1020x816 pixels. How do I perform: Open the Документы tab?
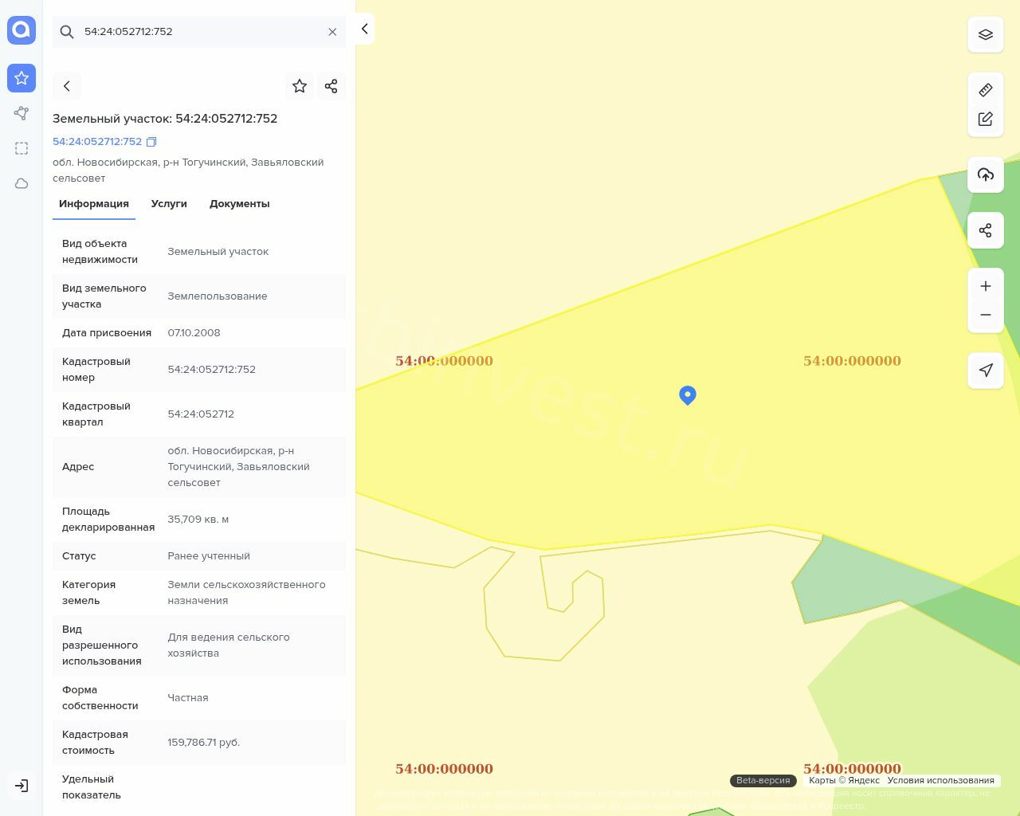click(239, 204)
